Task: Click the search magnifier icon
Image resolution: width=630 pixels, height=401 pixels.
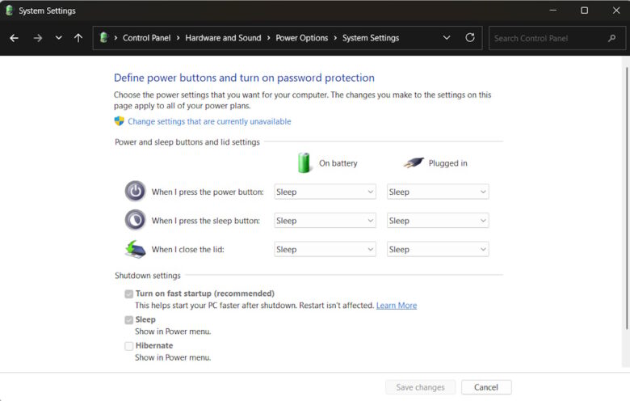Action: click(x=611, y=38)
